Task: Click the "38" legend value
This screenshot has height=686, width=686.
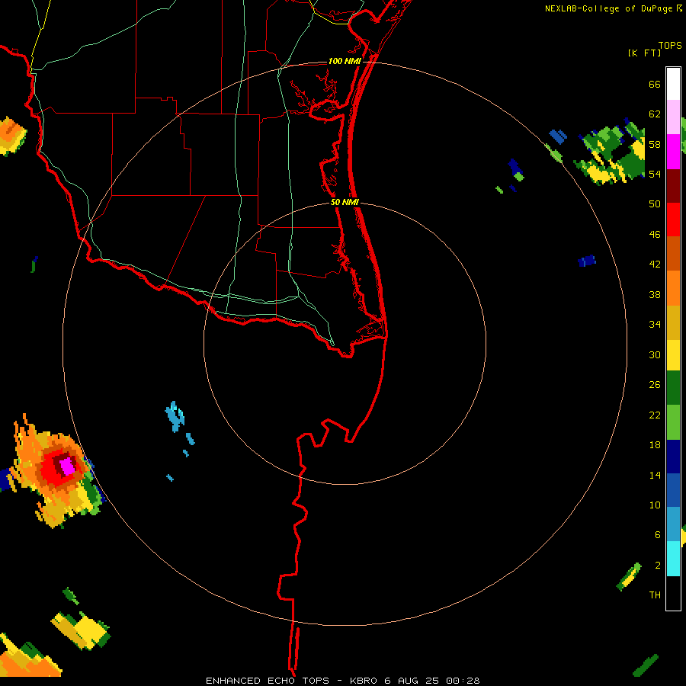Action: point(655,295)
